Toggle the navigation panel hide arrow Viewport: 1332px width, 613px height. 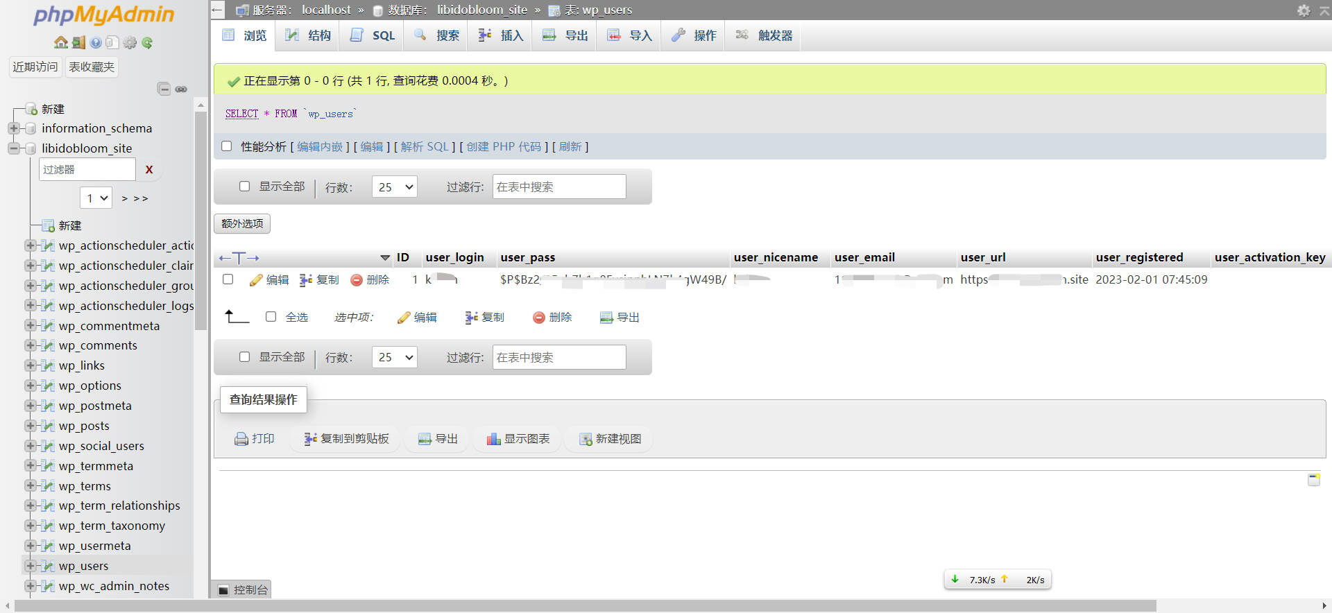pyautogui.click(x=217, y=10)
